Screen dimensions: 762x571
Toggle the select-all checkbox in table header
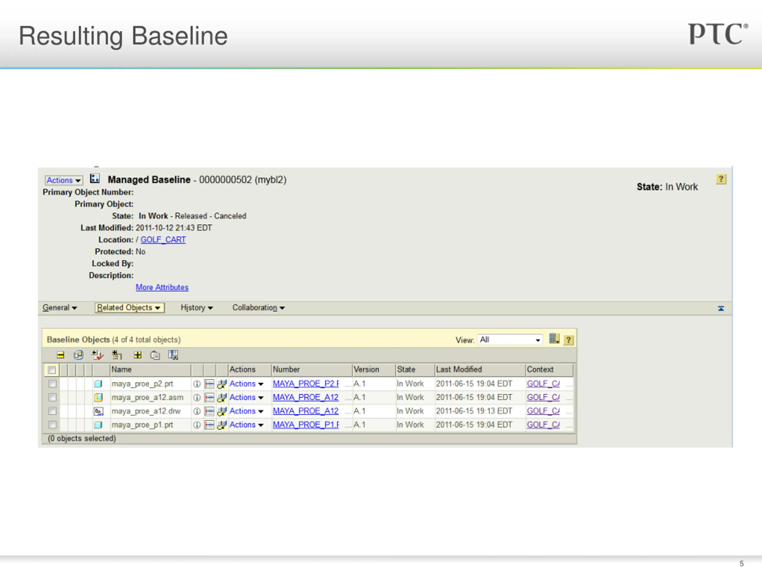[x=52, y=370]
